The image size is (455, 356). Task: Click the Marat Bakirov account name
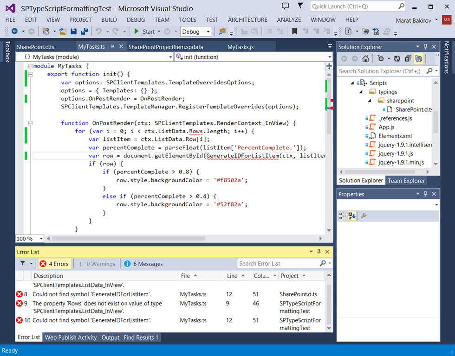point(414,20)
